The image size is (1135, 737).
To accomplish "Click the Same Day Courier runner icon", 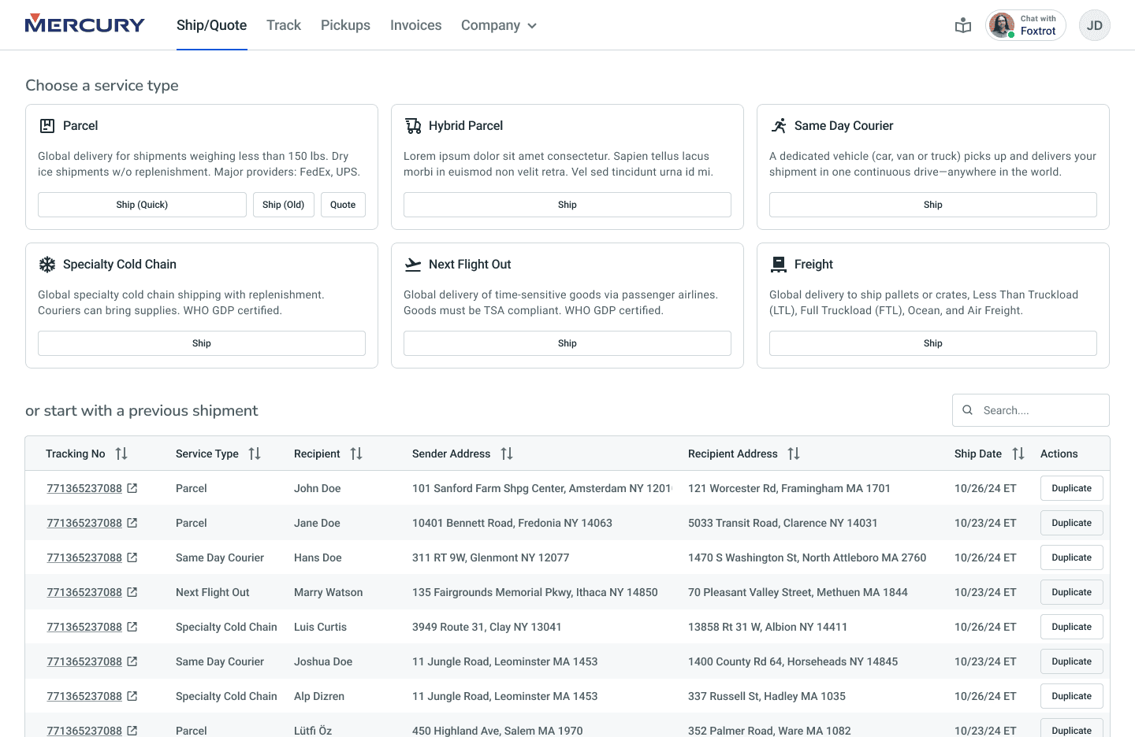I will 779,126.
